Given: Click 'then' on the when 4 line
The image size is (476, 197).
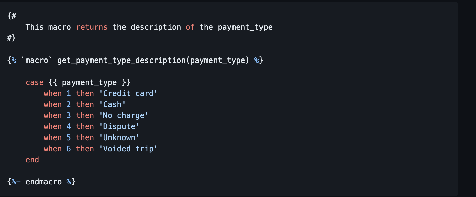Looking at the screenshot, I should coord(85,127).
